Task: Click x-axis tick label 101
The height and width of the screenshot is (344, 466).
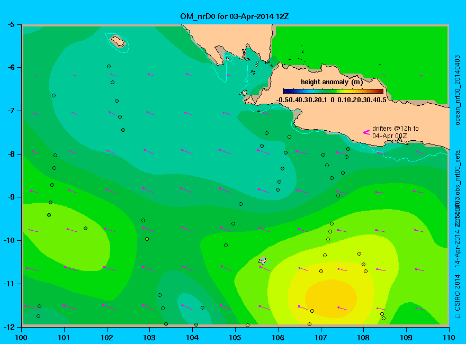Action: (64, 338)
